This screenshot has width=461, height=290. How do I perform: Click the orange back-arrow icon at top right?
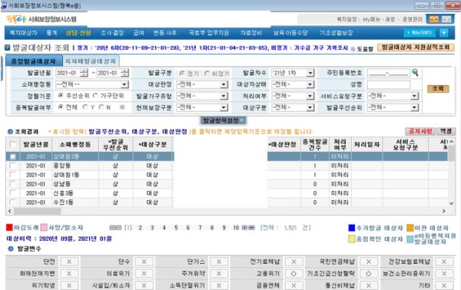pos(434,19)
